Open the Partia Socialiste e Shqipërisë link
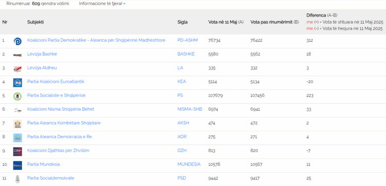The height and width of the screenshot is (186, 386). click(x=57, y=95)
